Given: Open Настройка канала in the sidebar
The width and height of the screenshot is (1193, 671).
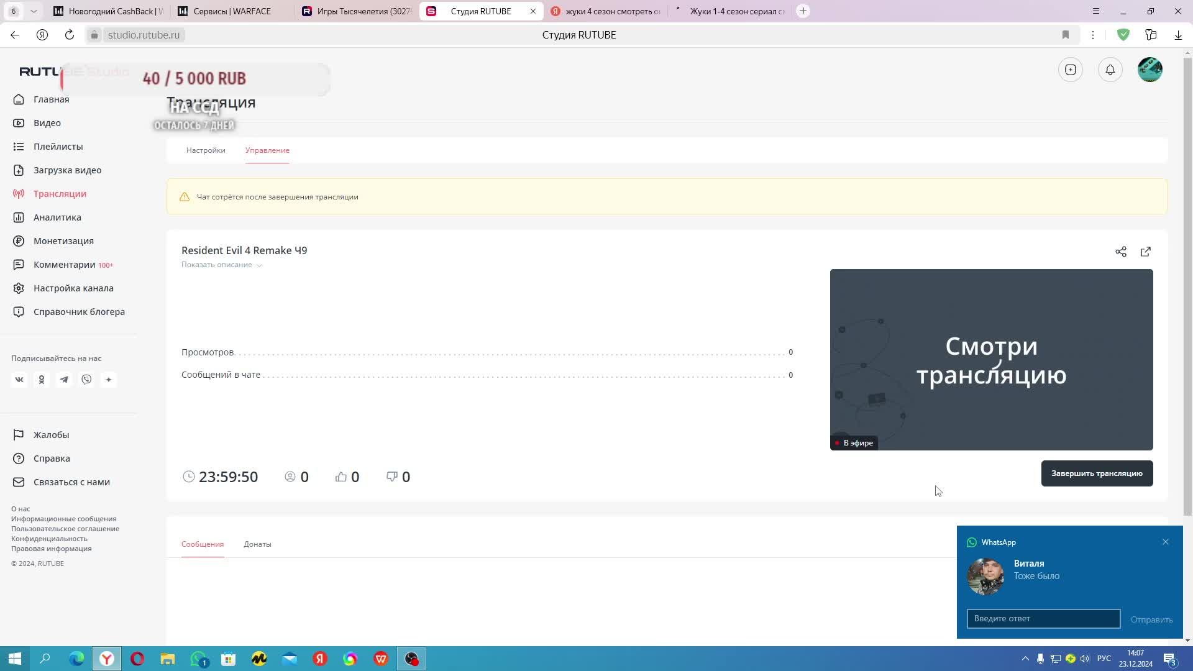Looking at the screenshot, I should 63,288.
